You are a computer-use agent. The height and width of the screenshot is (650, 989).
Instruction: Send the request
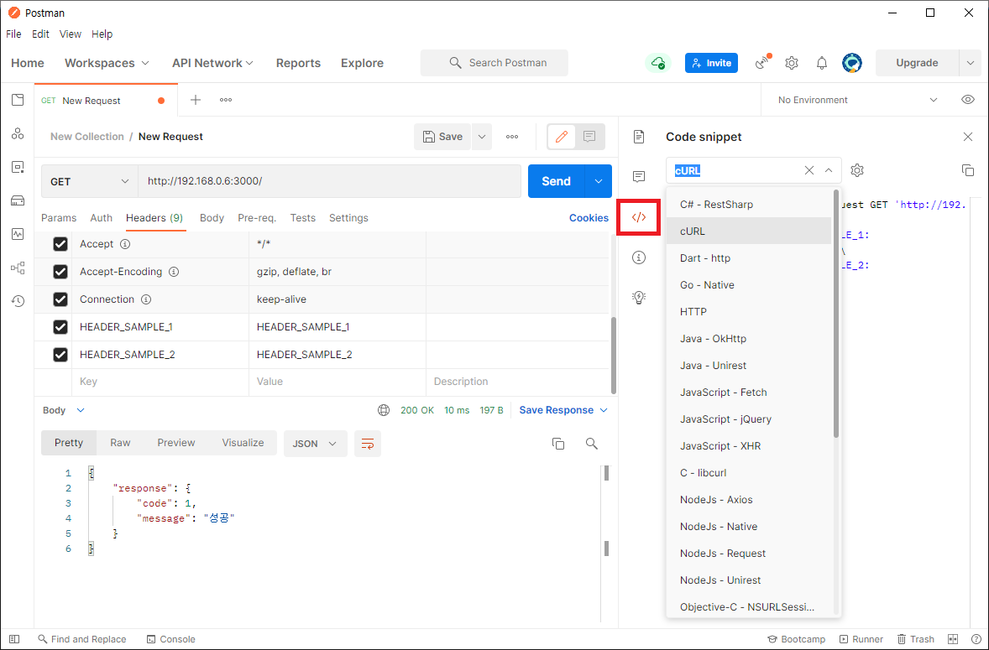point(557,181)
